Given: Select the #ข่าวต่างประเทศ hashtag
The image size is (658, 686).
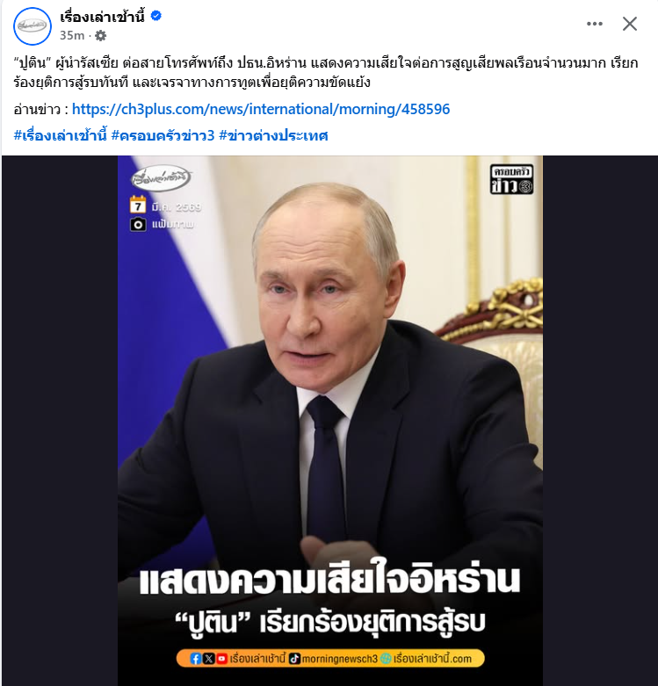Looking at the screenshot, I should coord(273,135).
